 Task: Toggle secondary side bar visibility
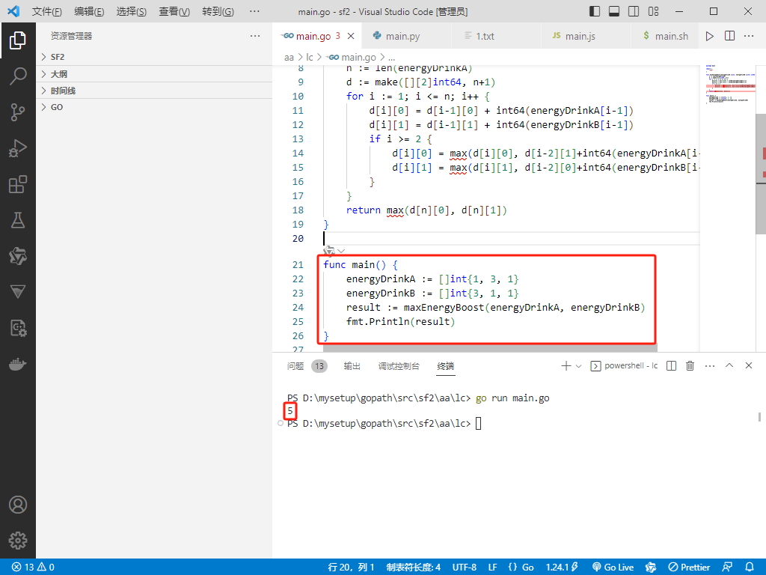634,11
